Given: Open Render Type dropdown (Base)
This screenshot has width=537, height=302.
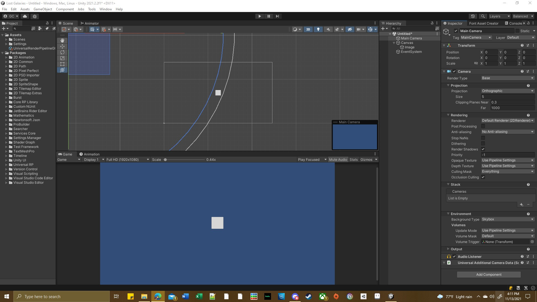Looking at the screenshot, I should 508,78.
